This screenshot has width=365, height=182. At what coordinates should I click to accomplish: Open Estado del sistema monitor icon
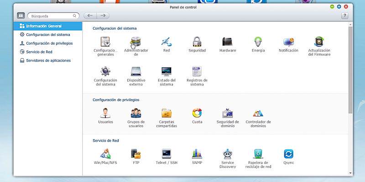[x=167, y=71]
